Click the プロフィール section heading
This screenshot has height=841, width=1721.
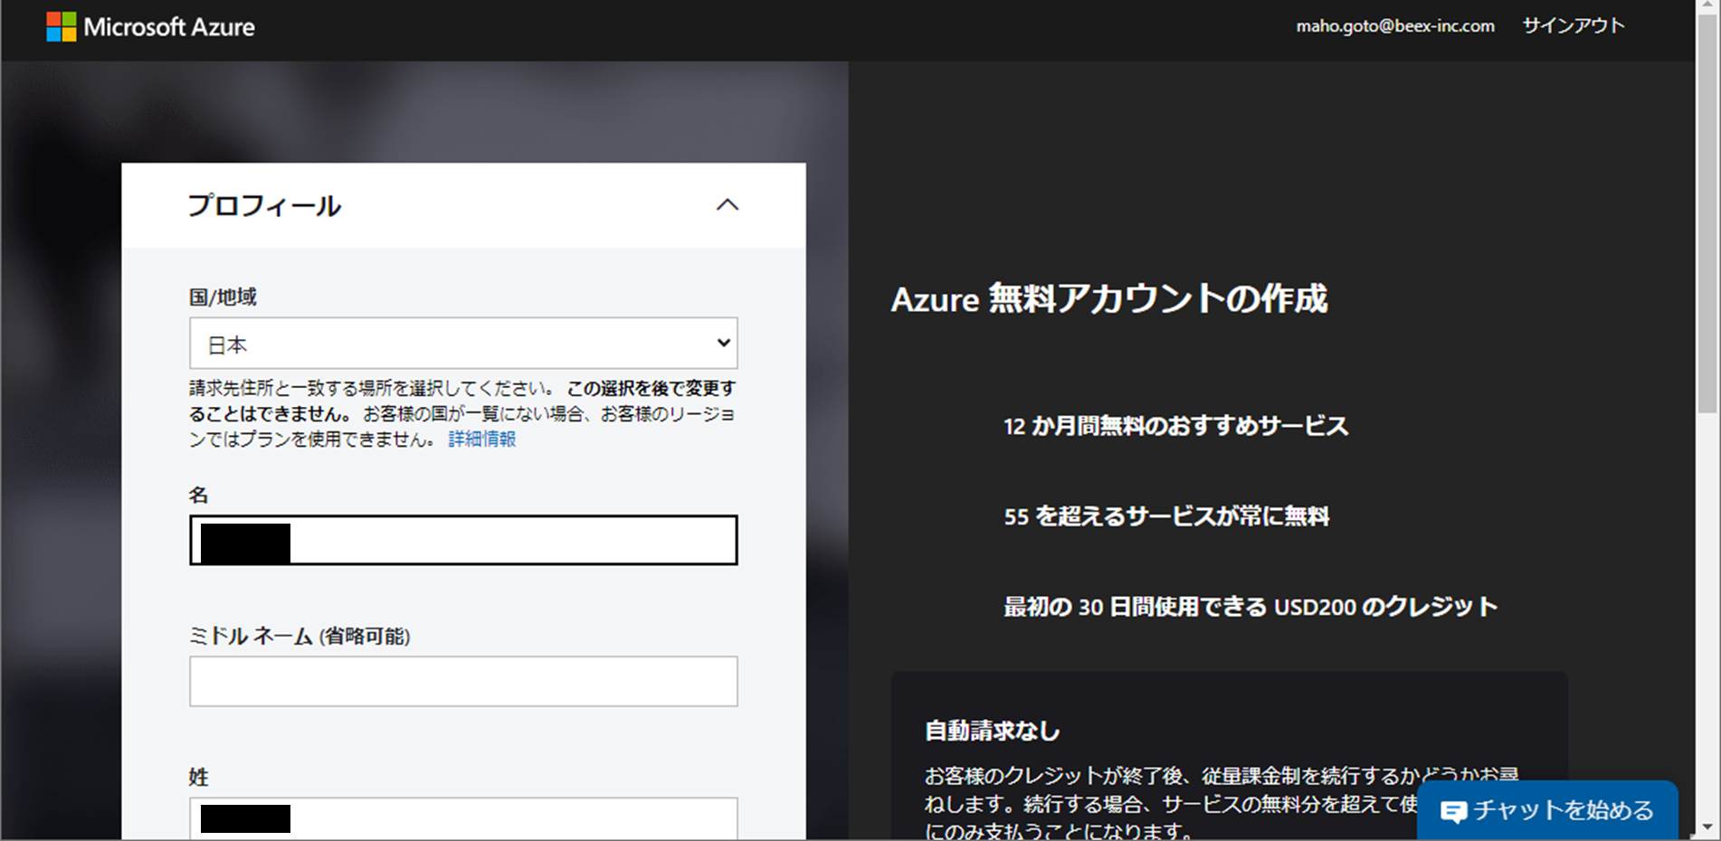pyautogui.click(x=264, y=205)
